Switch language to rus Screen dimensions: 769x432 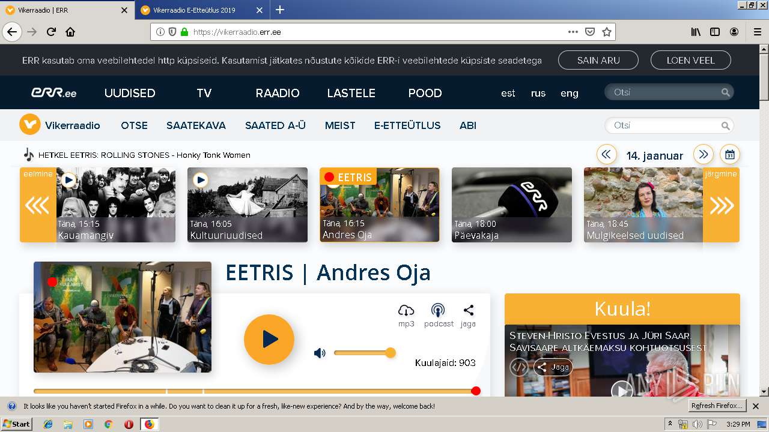(x=538, y=93)
